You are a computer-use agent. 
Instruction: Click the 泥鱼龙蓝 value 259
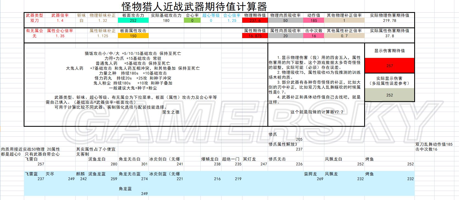[114, 179]
